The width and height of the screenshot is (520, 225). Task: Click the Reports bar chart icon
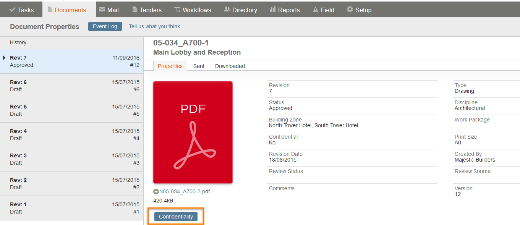pos(272,10)
